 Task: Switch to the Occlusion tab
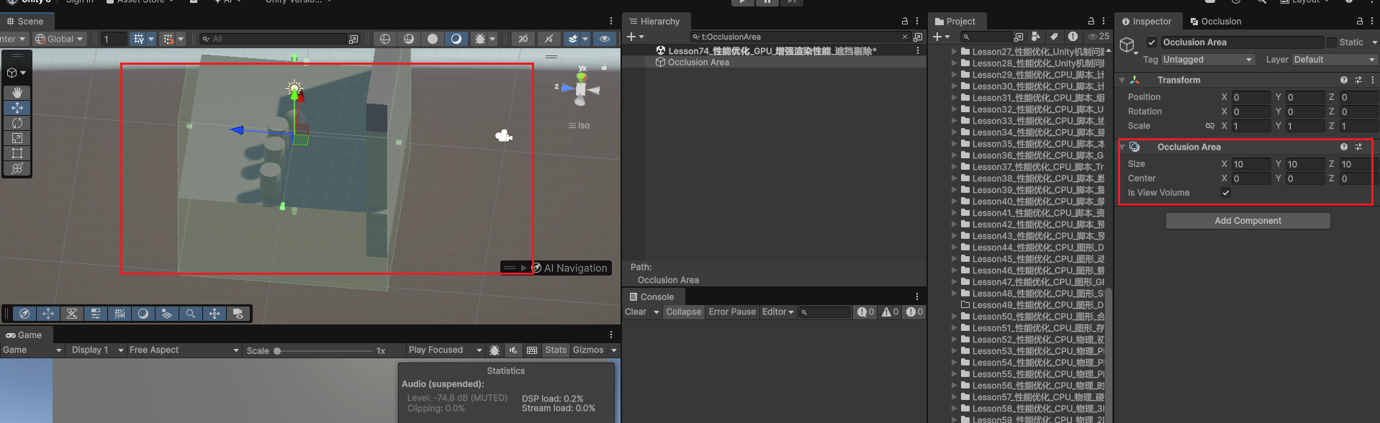(1215, 22)
